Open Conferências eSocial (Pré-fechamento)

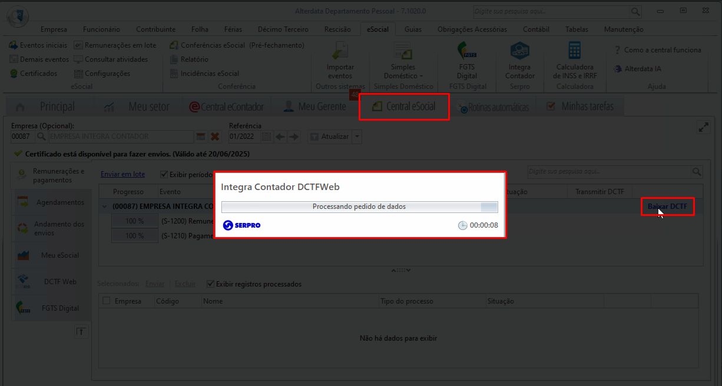pyautogui.click(x=237, y=45)
